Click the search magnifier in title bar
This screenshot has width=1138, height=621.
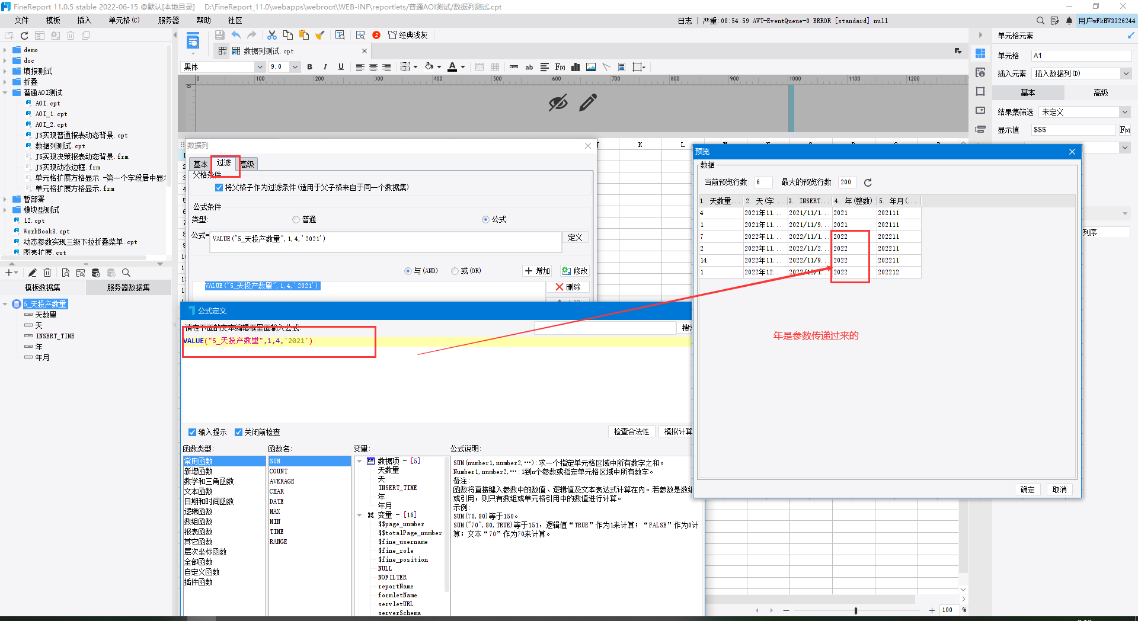pyautogui.click(x=1040, y=21)
